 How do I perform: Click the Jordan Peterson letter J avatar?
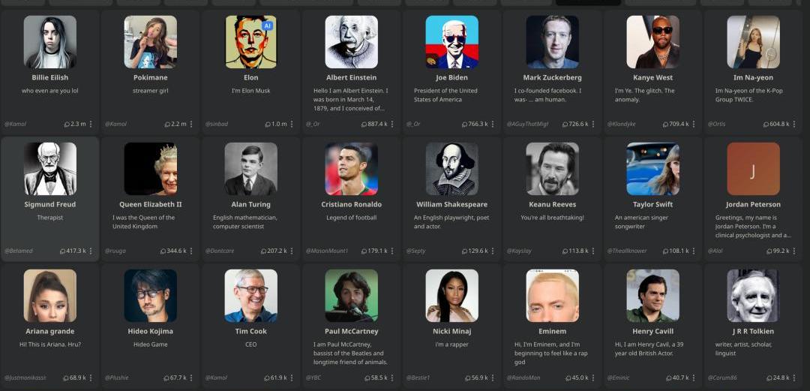[753, 169]
